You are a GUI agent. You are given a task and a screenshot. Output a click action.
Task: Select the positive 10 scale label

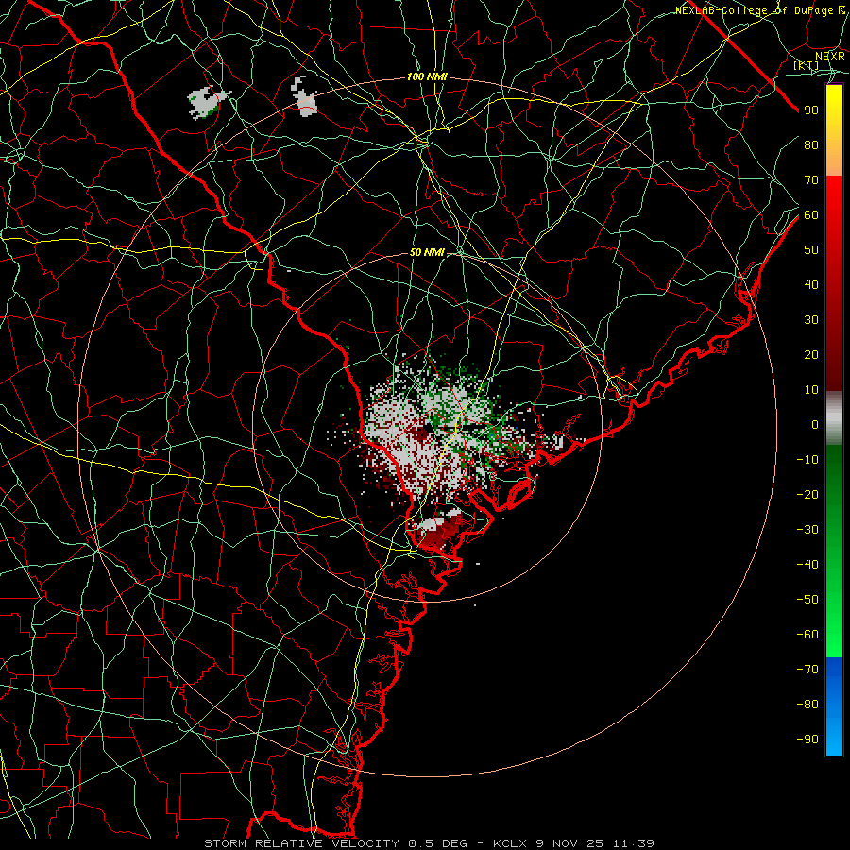point(811,390)
